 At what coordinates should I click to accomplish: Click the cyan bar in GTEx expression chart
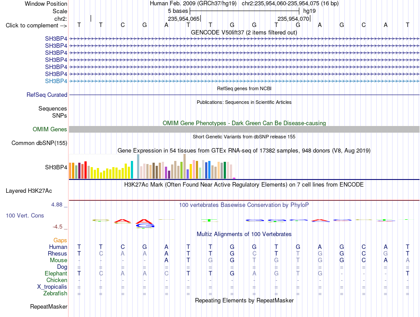pos(132,170)
